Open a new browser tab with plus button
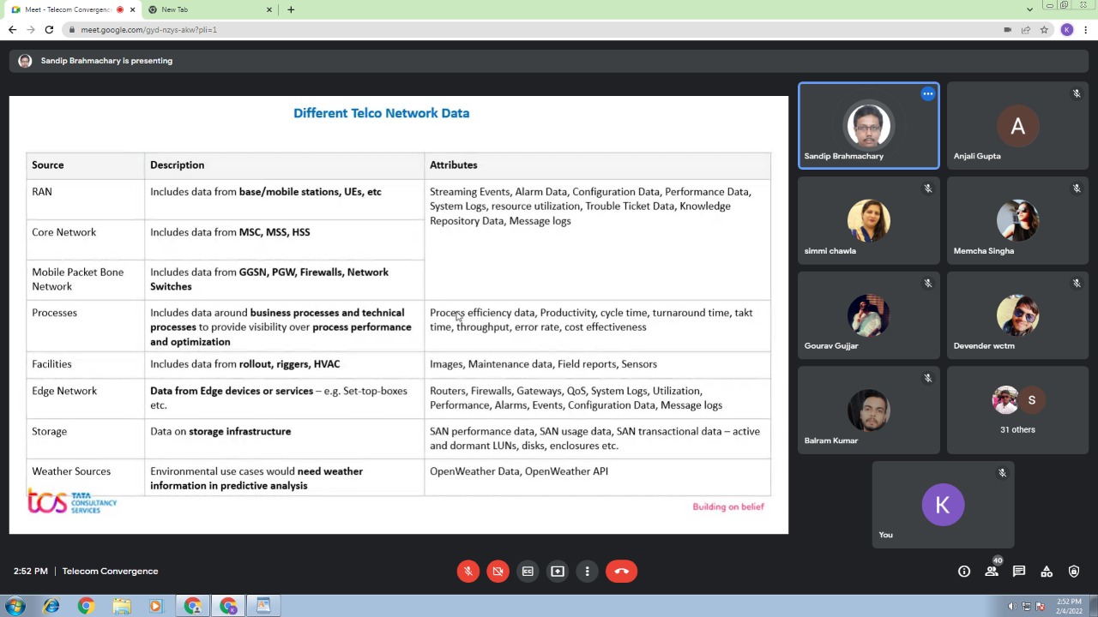1098x617 pixels. [291, 9]
